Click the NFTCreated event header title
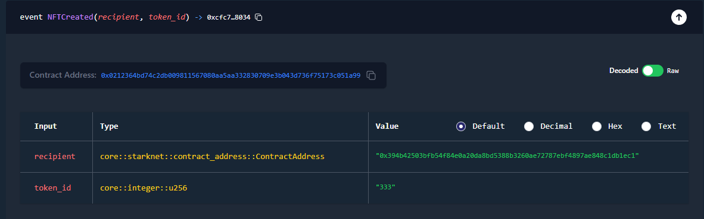This screenshot has height=219, width=704. coord(105,17)
